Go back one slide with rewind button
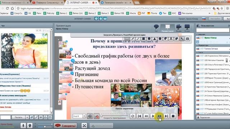Screen dimensions: 230x129 click(x=146, y=116)
